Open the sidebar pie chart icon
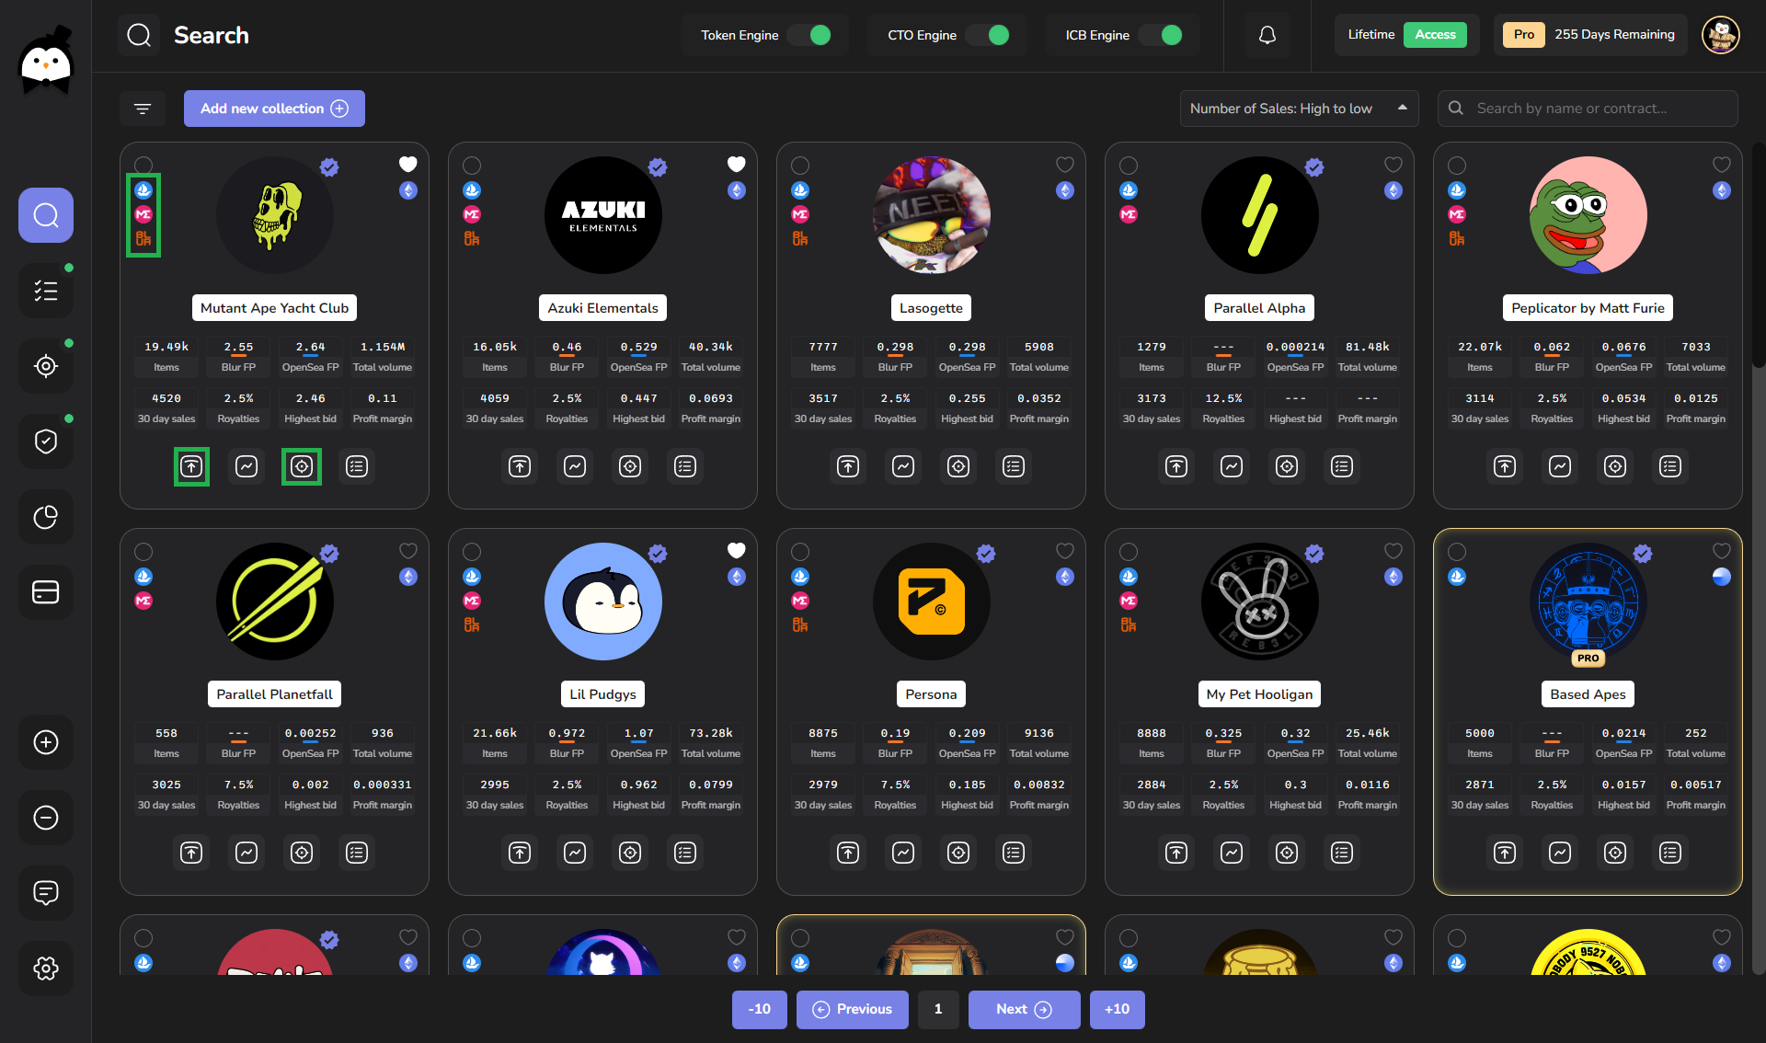 click(x=46, y=517)
